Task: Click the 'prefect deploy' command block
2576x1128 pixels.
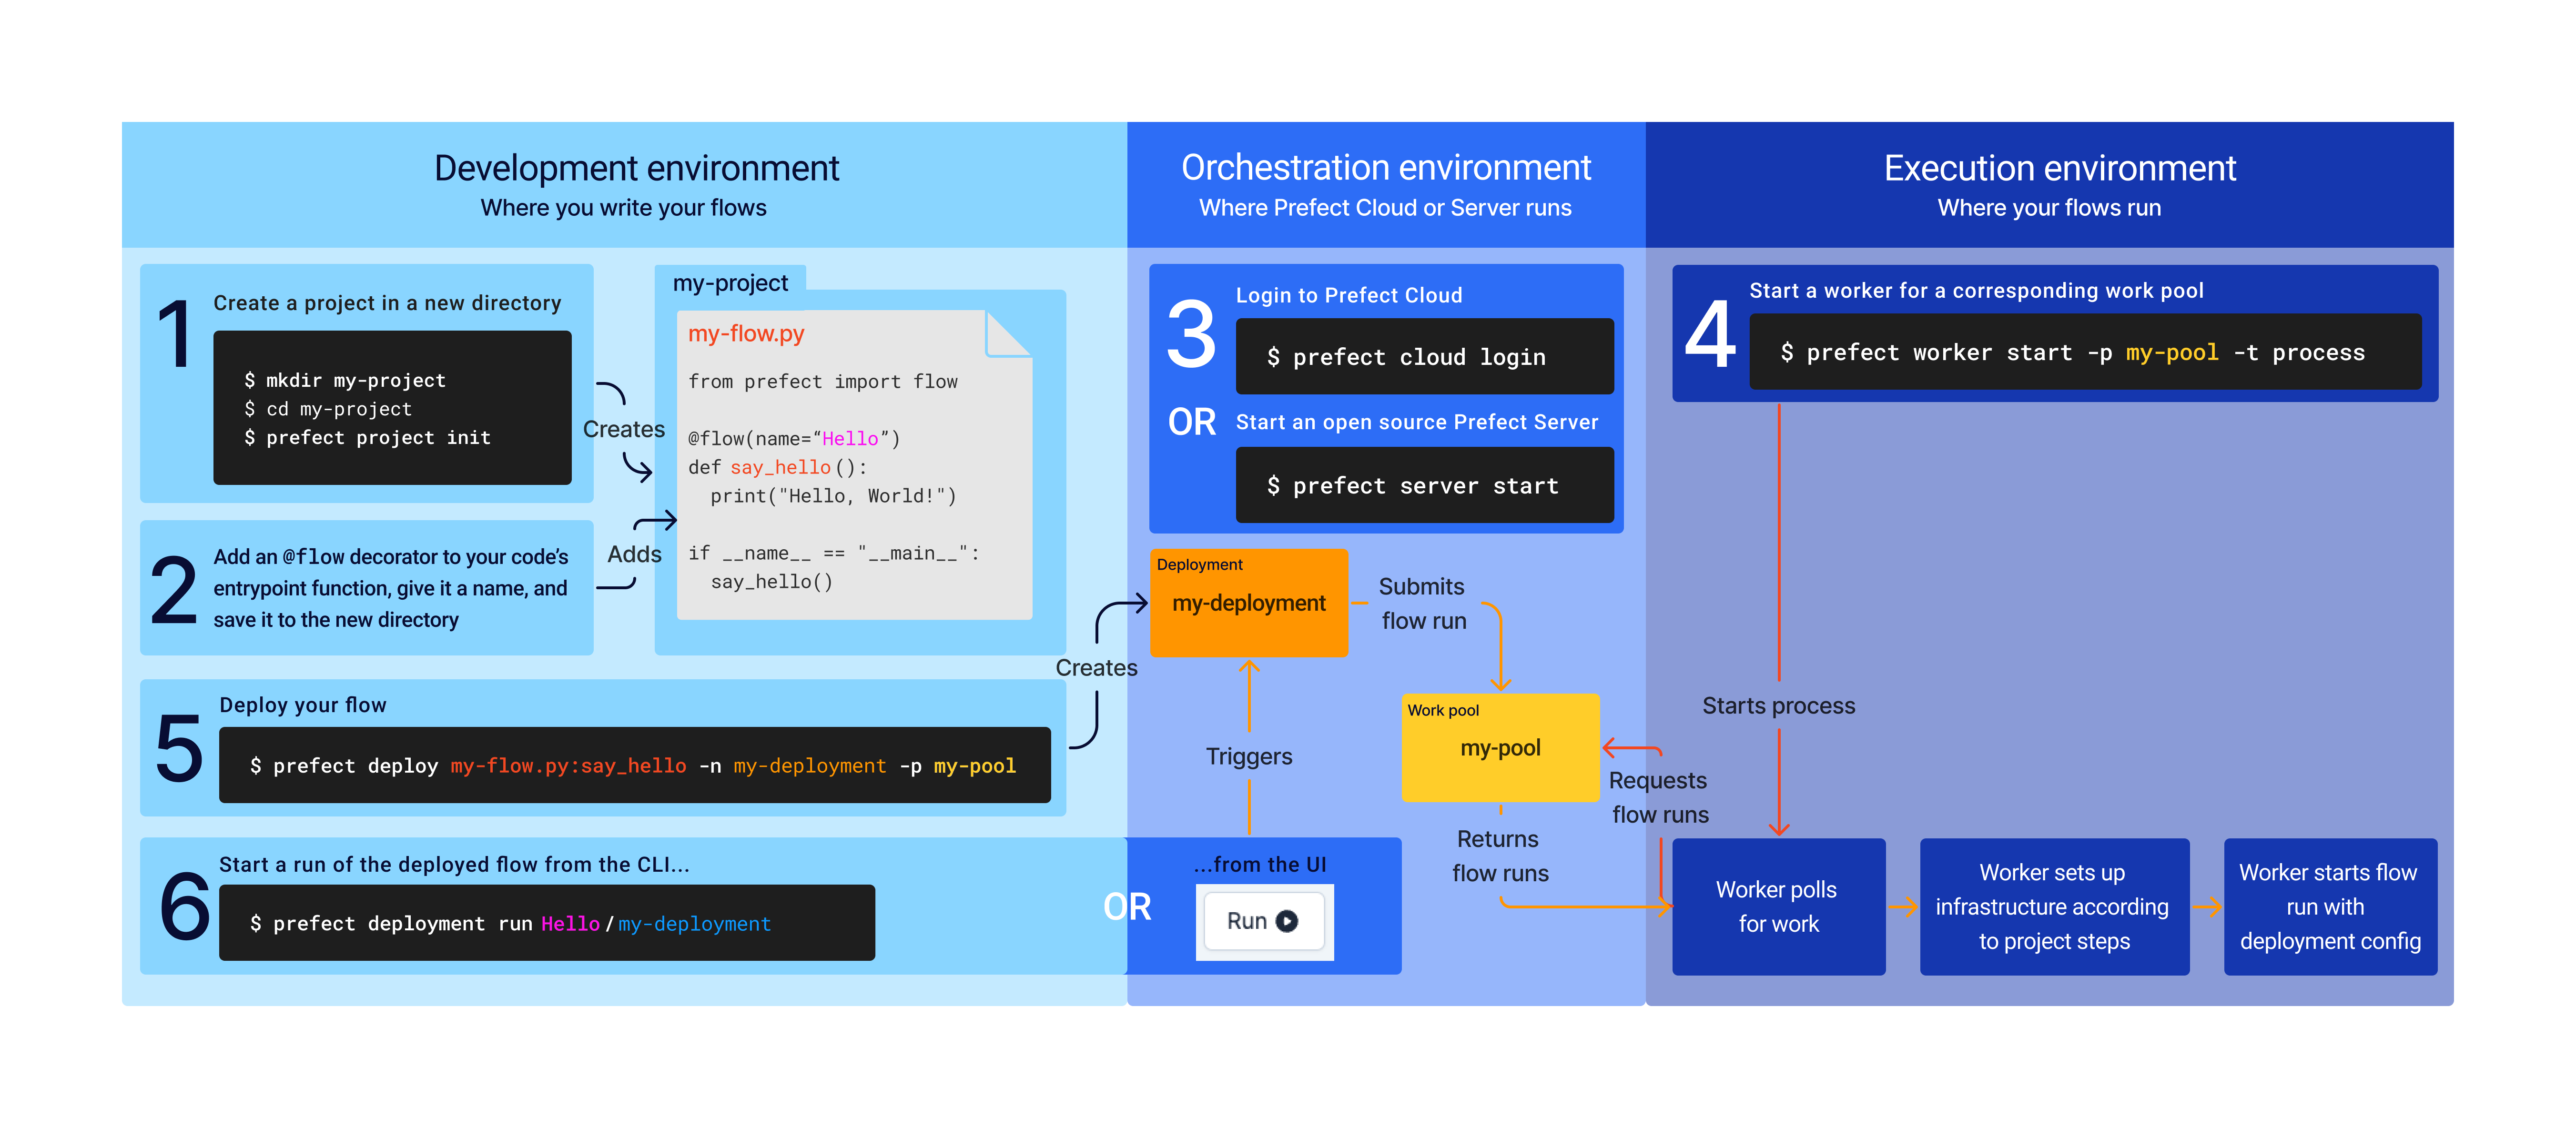Action: [x=634, y=765]
